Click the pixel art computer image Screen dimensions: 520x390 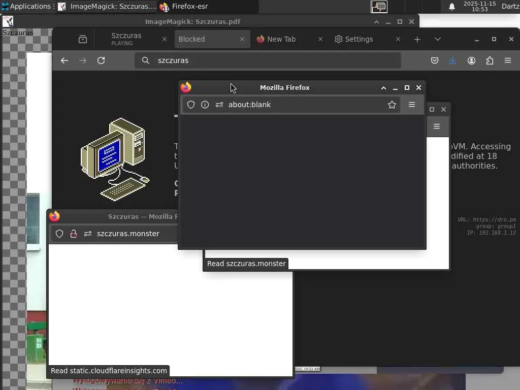tap(115, 159)
